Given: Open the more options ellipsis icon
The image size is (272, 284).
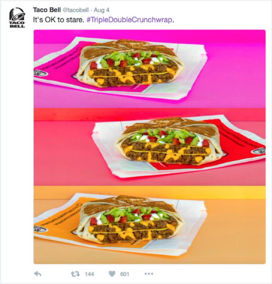Looking at the screenshot, I should (x=149, y=274).
